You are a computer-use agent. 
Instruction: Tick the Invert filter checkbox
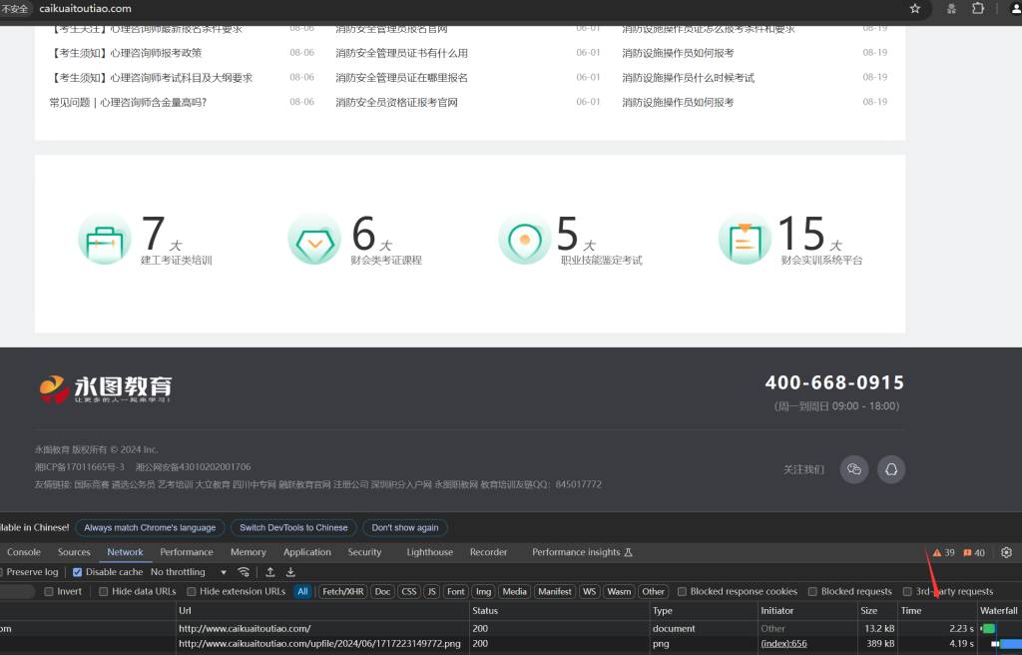tap(49, 591)
